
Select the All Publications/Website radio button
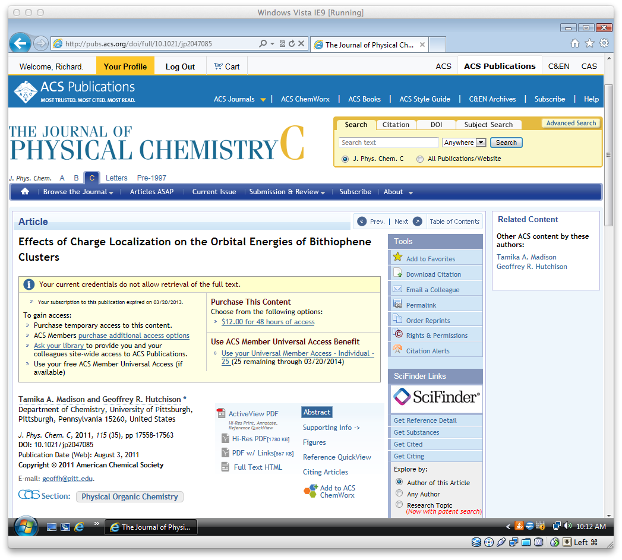419,159
